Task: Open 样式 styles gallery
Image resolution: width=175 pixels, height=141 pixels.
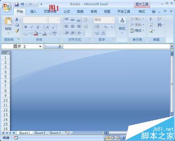Action: (122, 25)
